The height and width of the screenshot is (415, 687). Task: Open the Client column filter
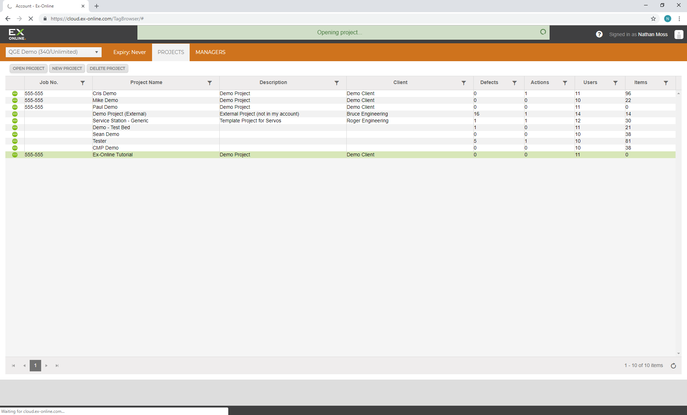[x=463, y=83]
